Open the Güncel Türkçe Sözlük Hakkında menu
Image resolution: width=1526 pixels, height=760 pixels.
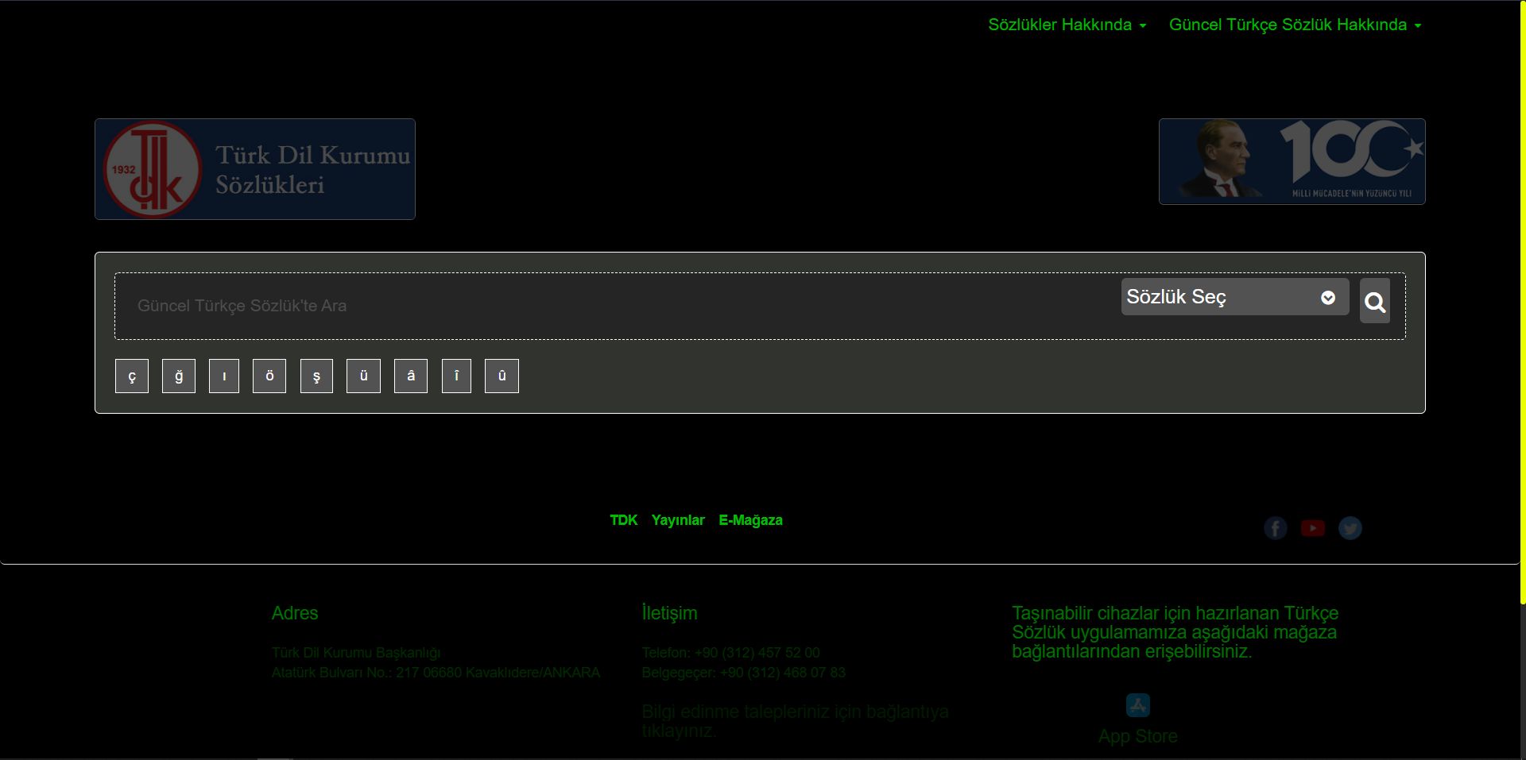click(x=1295, y=25)
